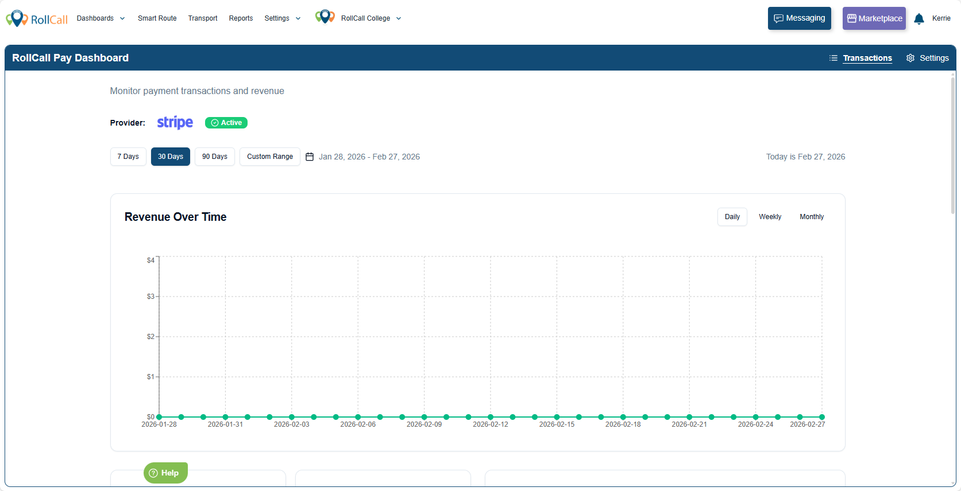Click the list icon beside Transactions
Screen dimensions: 961x491
click(833, 58)
